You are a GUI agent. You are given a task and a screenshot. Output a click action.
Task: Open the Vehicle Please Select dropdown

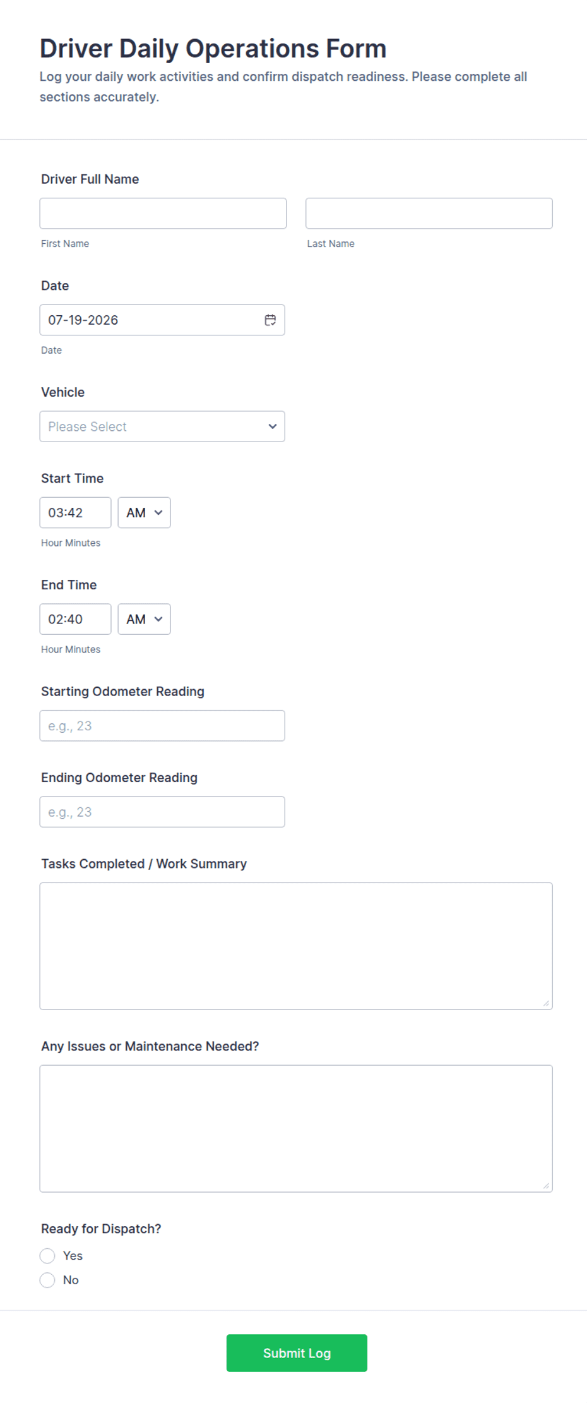162,426
